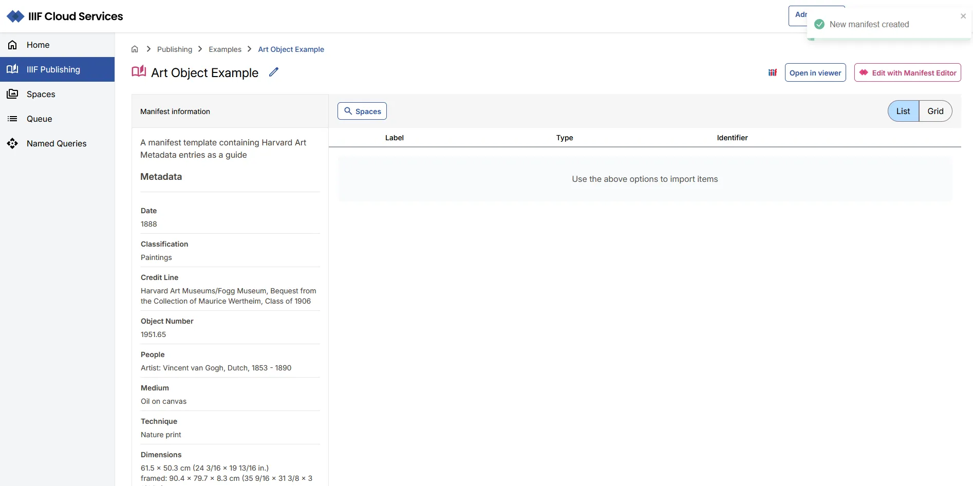Launch Edit with Manifest Editor
973x486 pixels.
pyautogui.click(x=907, y=72)
